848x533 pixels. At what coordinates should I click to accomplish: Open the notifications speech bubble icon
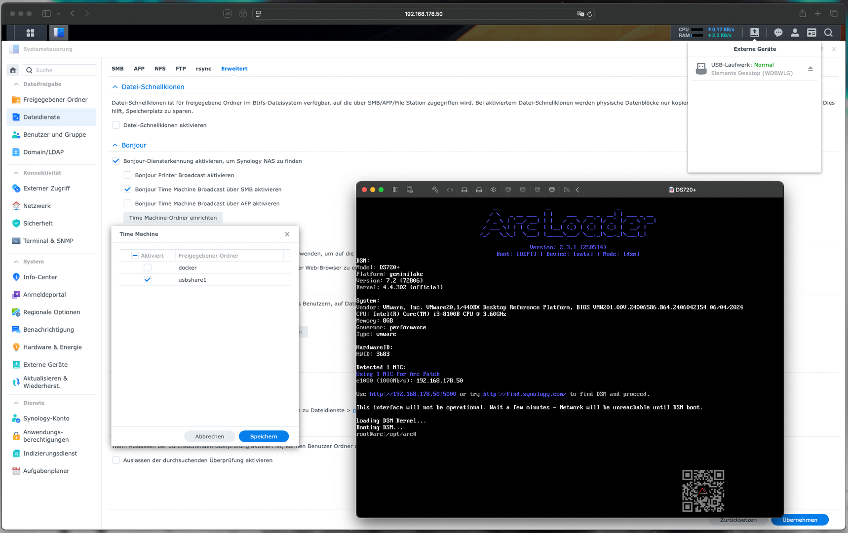(778, 33)
